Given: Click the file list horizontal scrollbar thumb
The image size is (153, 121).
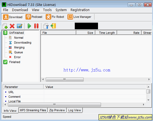Looking at the screenshot, I should click(65, 79).
